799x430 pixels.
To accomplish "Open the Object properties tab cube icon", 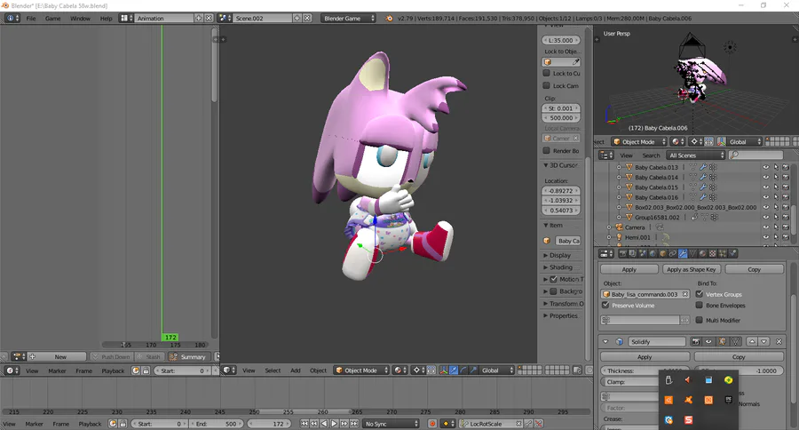I will [x=663, y=253].
